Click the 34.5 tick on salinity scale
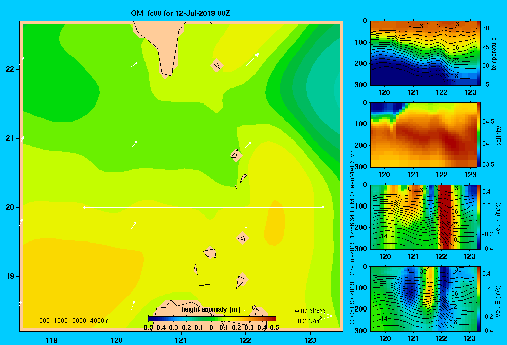The height and width of the screenshot is (345, 507). pyautogui.click(x=488, y=122)
